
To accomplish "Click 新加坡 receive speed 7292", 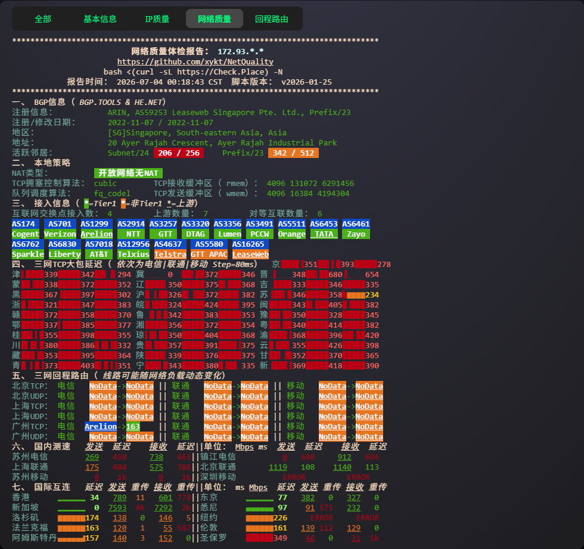I will pyautogui.click(x=163, y=508).
